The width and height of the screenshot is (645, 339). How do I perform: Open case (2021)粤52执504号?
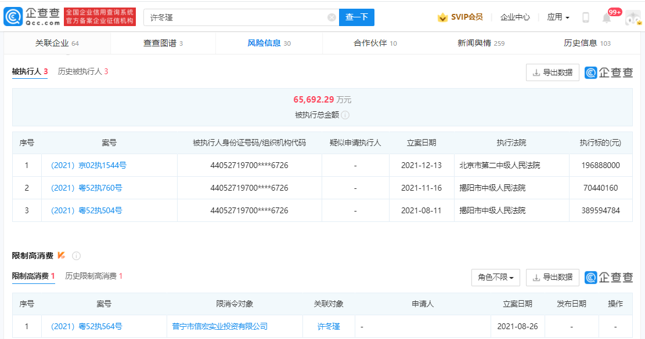87,210
